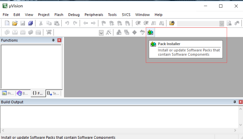Click inside the find text box
Viewport: 243px width, 139px height.
click(198, 24)
